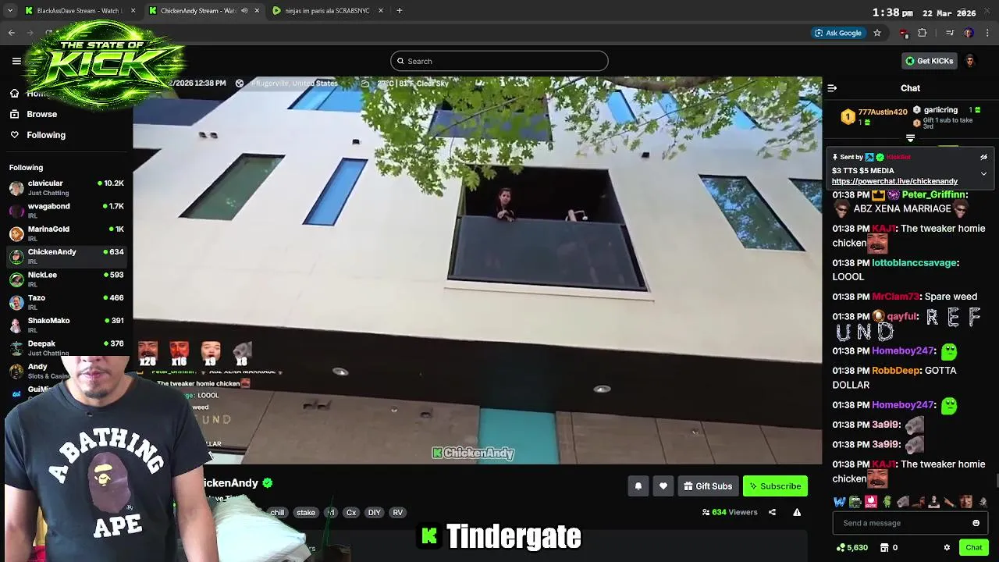Focus the Kick search box
999x562 pixels.
point(499,61)
